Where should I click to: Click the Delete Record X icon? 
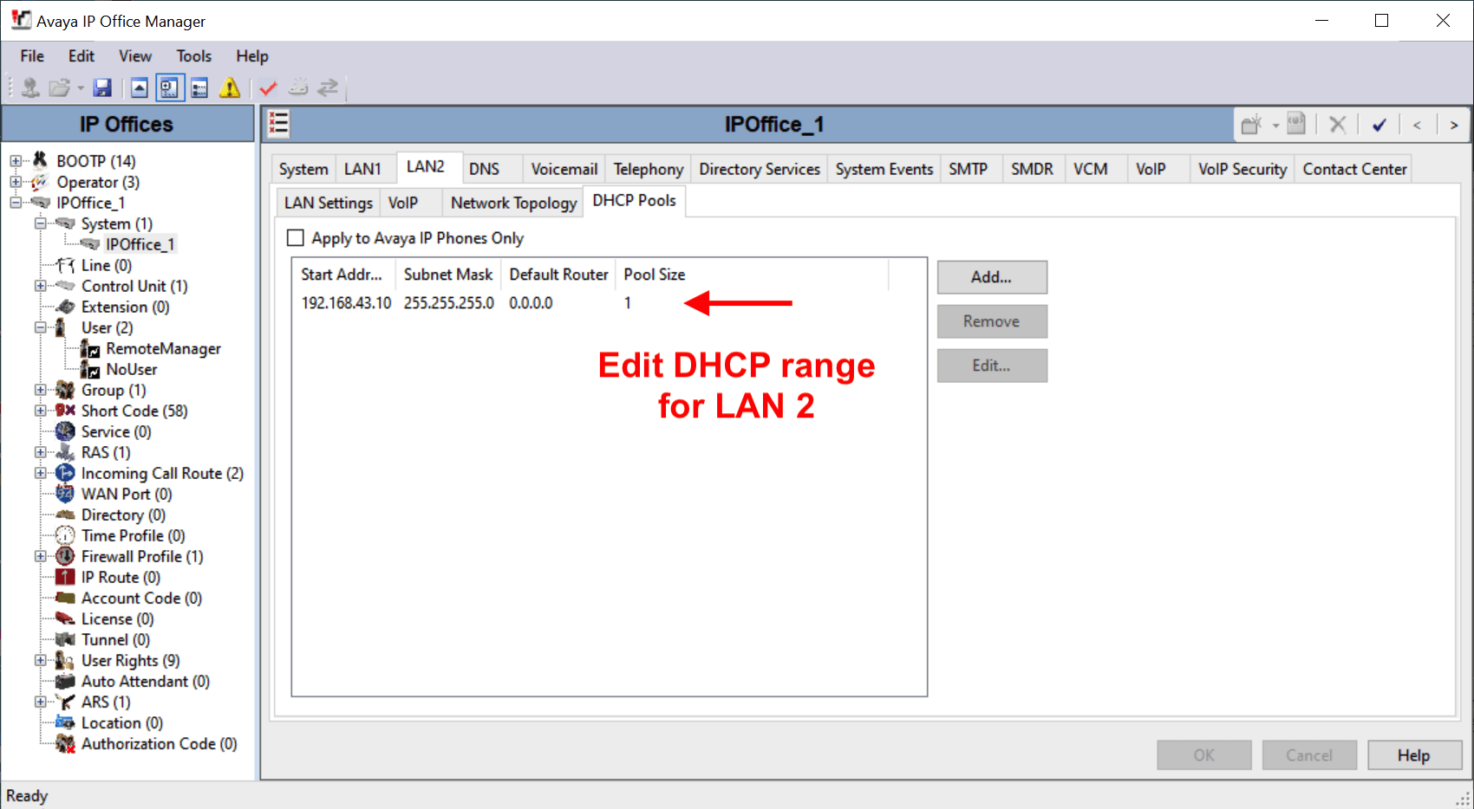click(x=1338, y=125)
